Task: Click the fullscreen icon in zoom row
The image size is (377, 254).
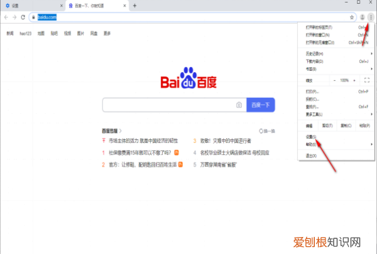Action: point(367,80)
